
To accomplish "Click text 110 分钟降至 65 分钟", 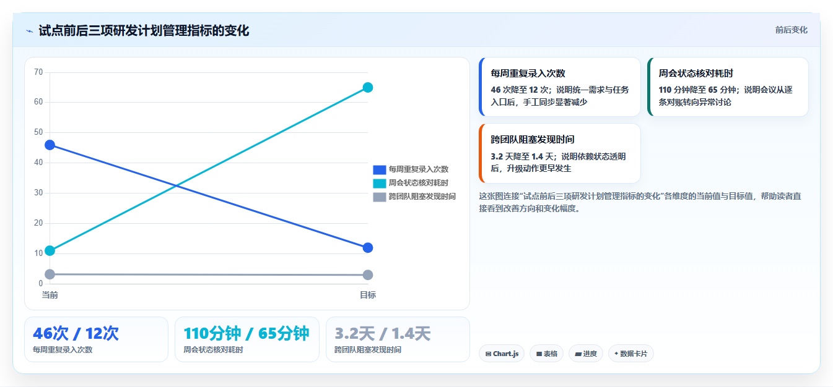I will (x=697, y=90).
